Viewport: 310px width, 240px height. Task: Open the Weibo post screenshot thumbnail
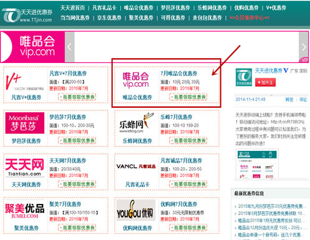(257, 164)
